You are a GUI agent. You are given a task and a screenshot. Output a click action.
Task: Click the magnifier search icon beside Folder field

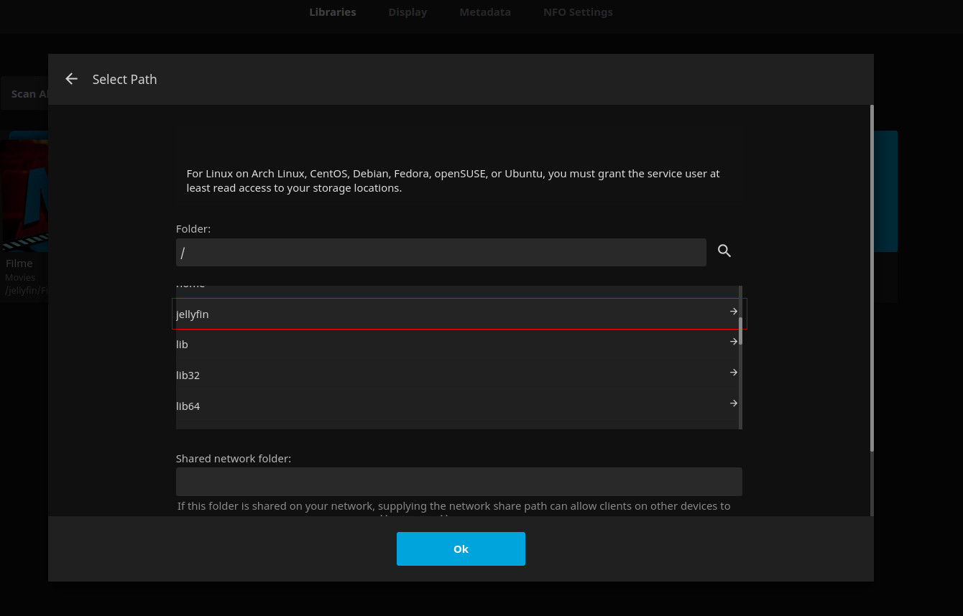[x=724, y=251]
